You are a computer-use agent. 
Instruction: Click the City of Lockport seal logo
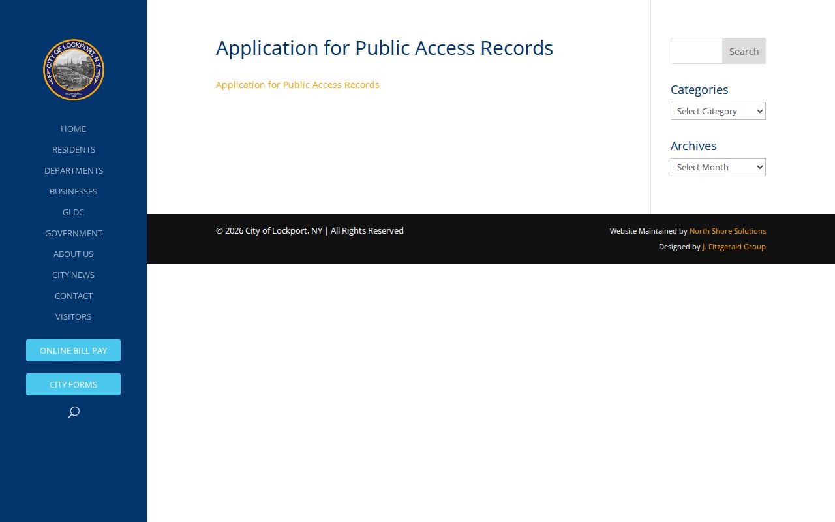[74, 70]
